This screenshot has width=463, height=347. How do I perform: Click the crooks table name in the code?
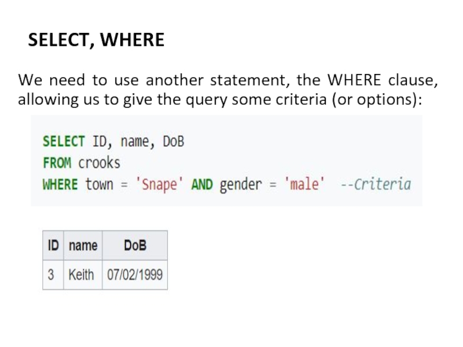point(99,163)
